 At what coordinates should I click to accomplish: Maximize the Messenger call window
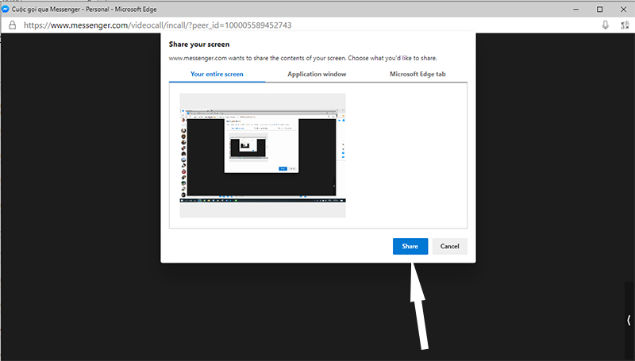pos(599,10)
